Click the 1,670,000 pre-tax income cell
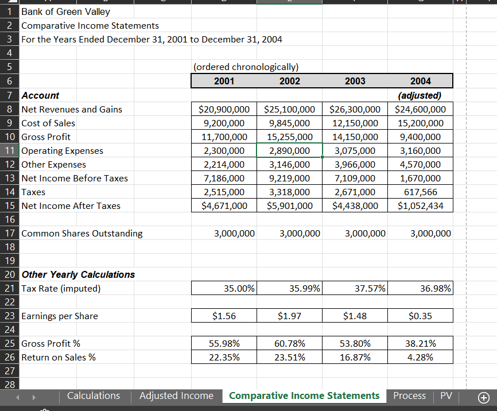497x411 pixels. point(420,178)
